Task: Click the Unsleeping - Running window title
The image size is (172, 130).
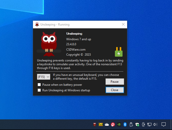Action: (55, 25)
